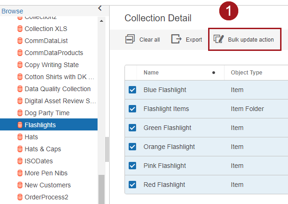Sort by the Object Type column
288x204 pixels.
tap(246, 73)
